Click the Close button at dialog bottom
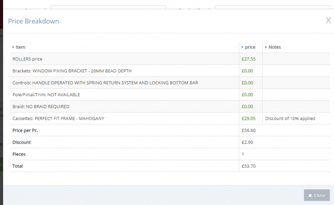The width and height of the screenshot is (334, 205). click(317, 195)
